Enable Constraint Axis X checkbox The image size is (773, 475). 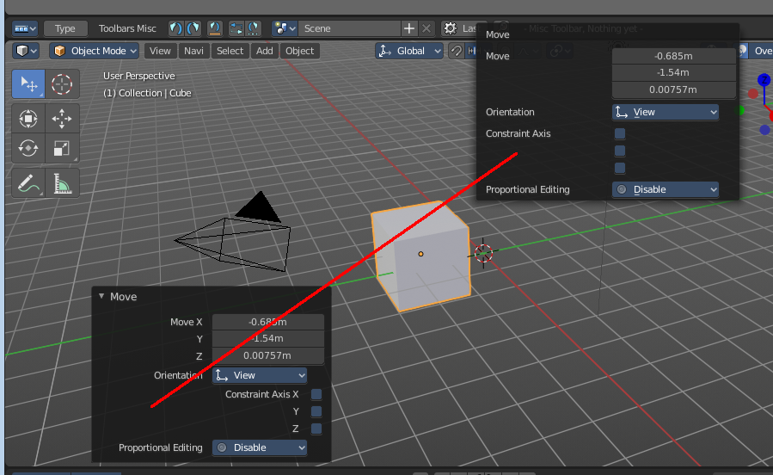tap(316, 394)
